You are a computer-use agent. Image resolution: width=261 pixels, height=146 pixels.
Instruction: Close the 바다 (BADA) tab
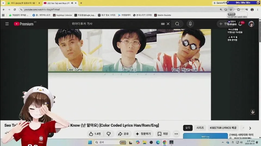pyautogui.click(x=39, y=3)
